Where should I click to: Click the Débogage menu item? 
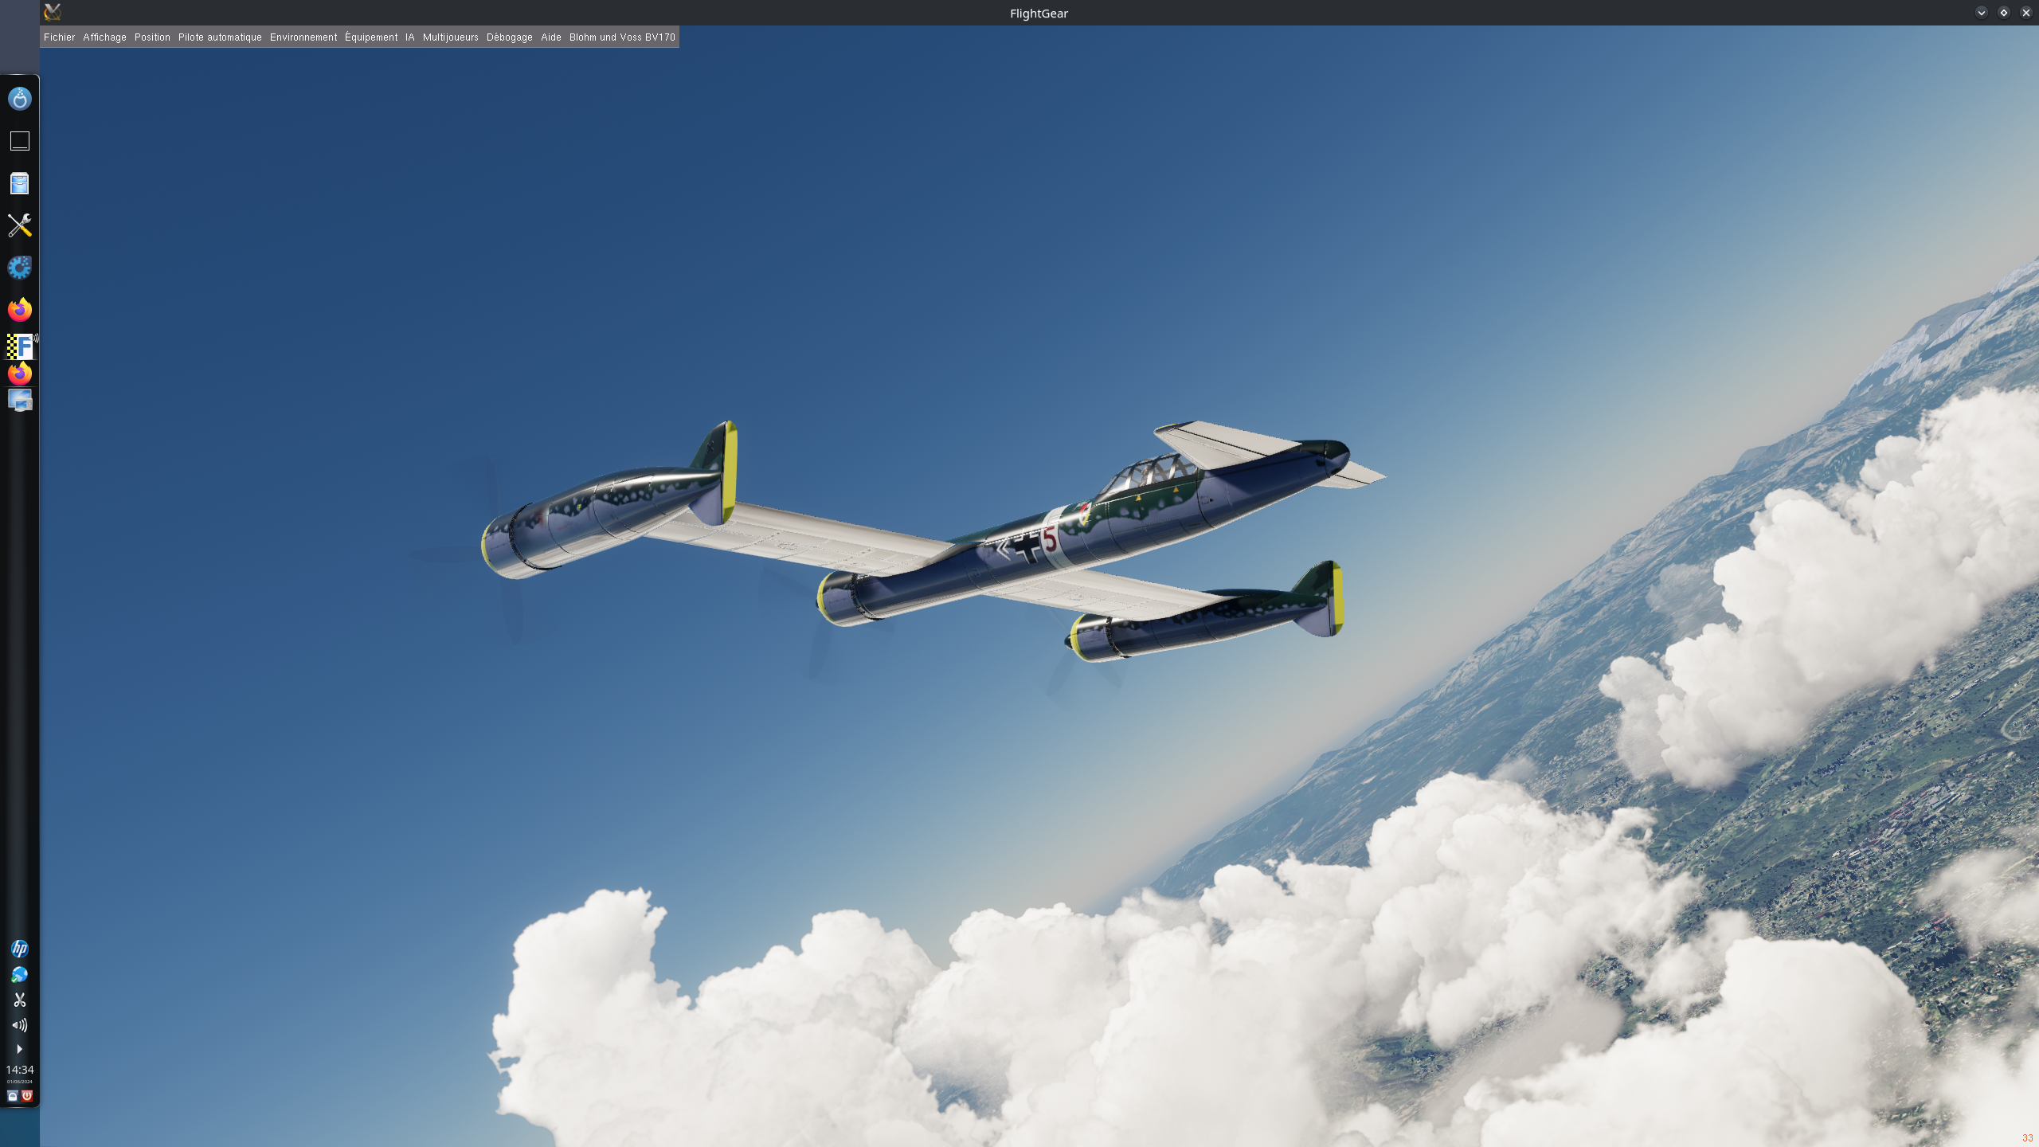click(509, 37)
